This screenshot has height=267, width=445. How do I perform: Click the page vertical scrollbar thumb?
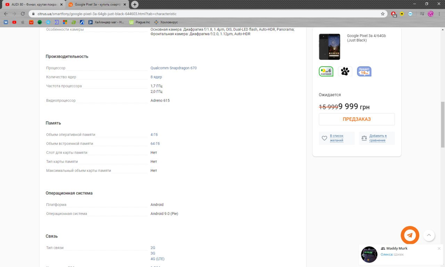pyautogui.click(x=443, y=125)
